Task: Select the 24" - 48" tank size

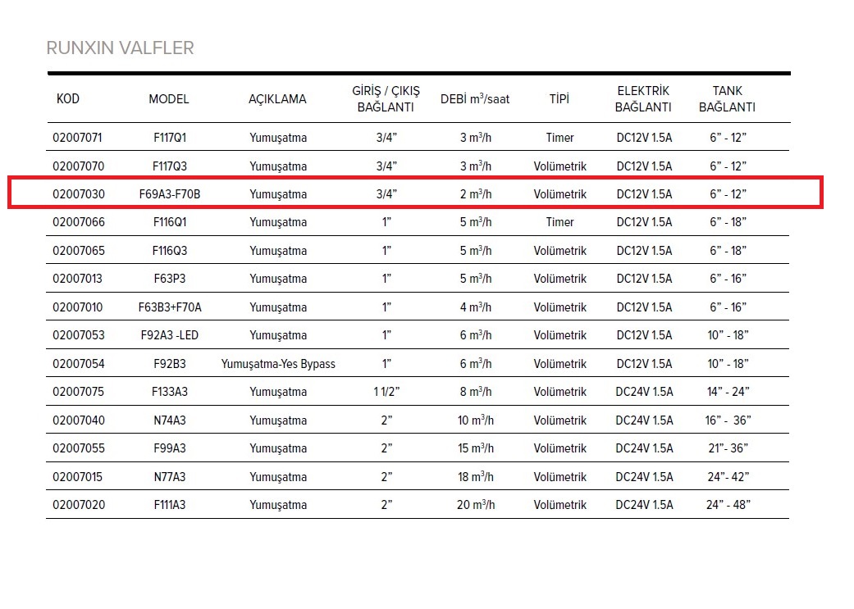Action: tap(728, 505)
